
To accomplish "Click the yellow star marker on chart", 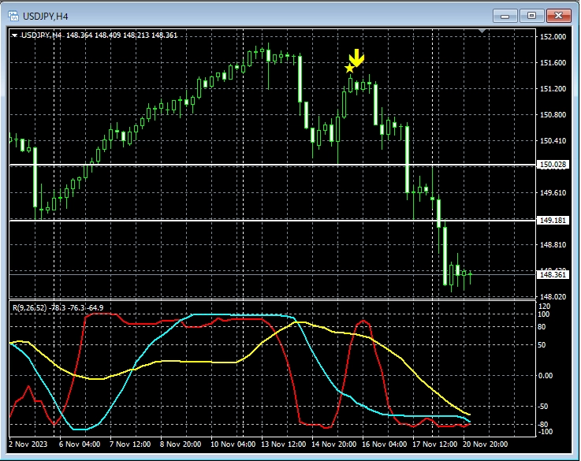I will point(350,69).
